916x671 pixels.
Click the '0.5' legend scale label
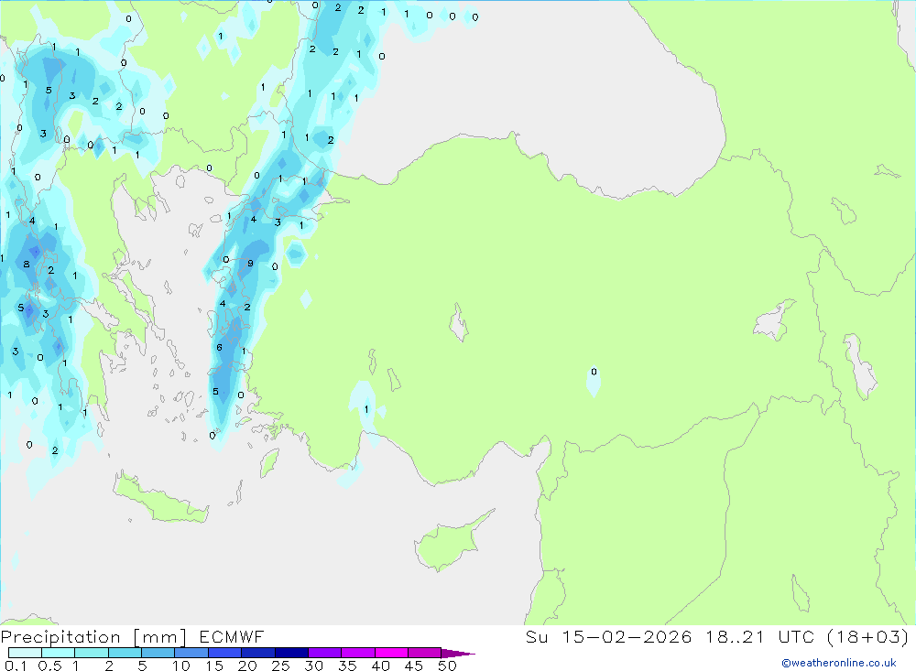(49, 666)
